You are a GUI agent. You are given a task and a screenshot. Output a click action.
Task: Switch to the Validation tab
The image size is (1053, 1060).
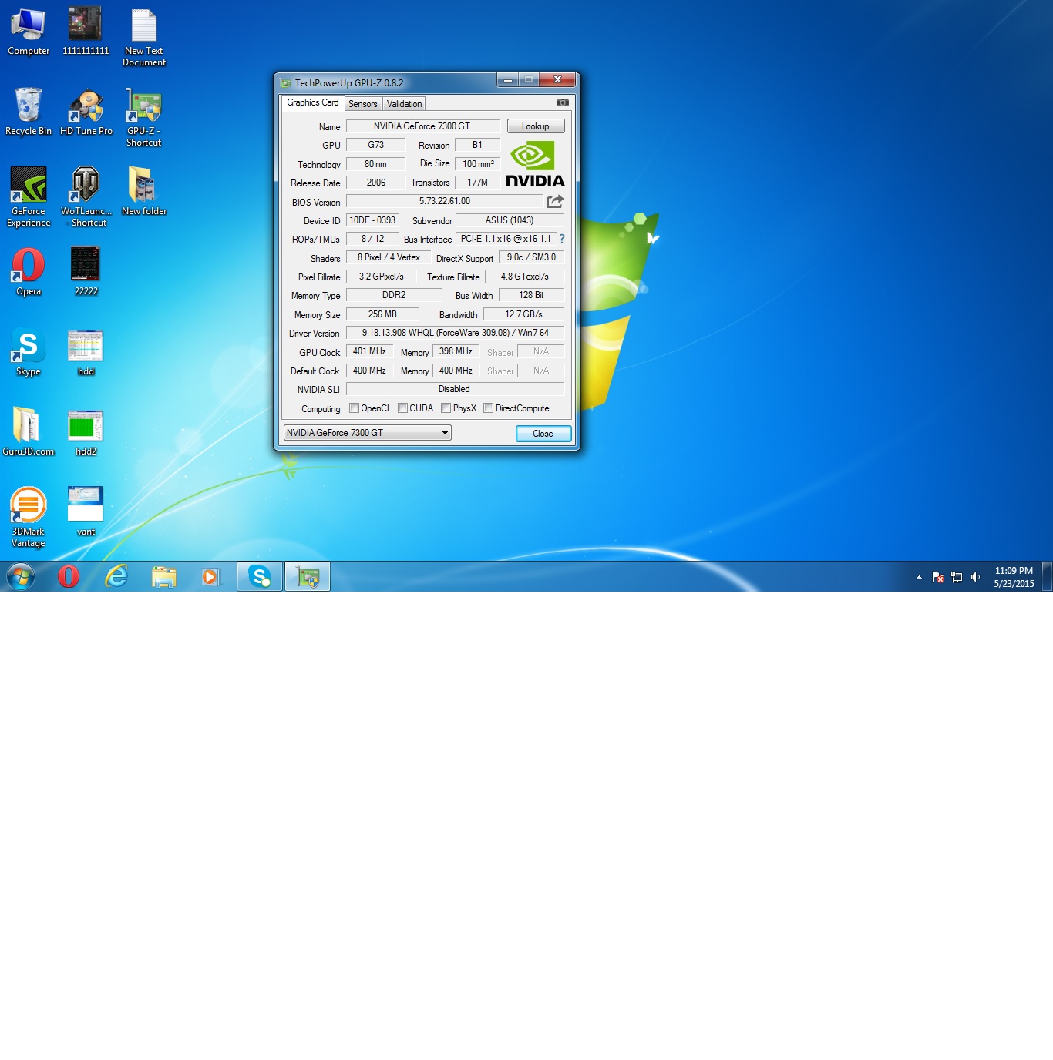coord(404,104)
